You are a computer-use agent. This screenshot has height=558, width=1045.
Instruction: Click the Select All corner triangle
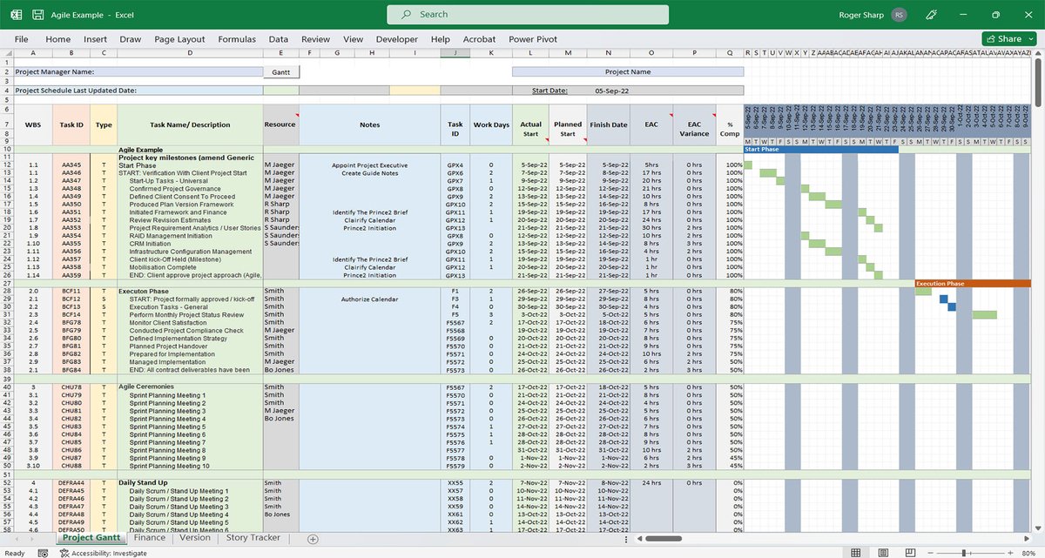pyautogui.click(x=8, y=52)
